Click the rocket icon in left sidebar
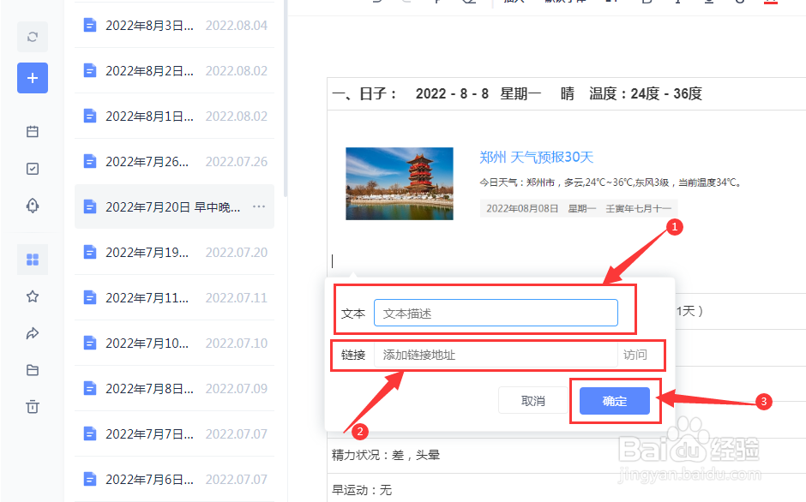 point(33,206)
